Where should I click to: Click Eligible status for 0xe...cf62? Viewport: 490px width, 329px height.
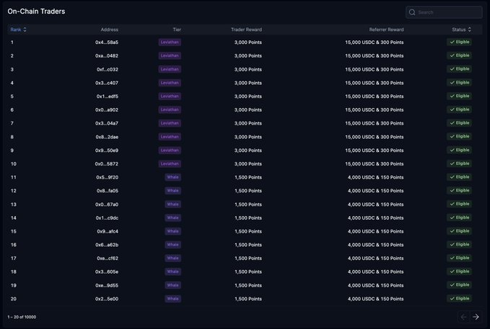pyautogui.click(x=459, y=258)
